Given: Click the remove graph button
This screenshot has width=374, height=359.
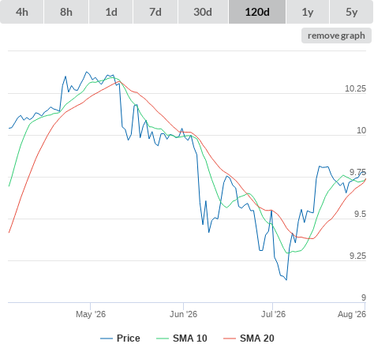Looking at the screenshot, I should (336, 36).
